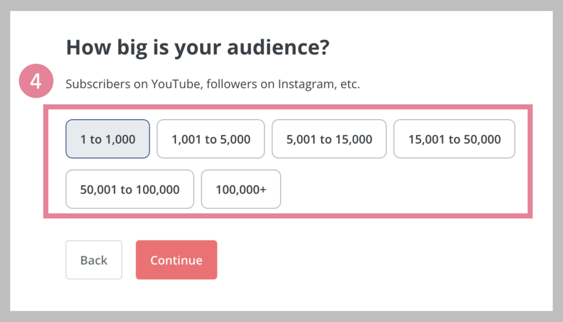Viewport: 563px width, 322px height.
Task: Click the Continue button
Action: (176, 260)
